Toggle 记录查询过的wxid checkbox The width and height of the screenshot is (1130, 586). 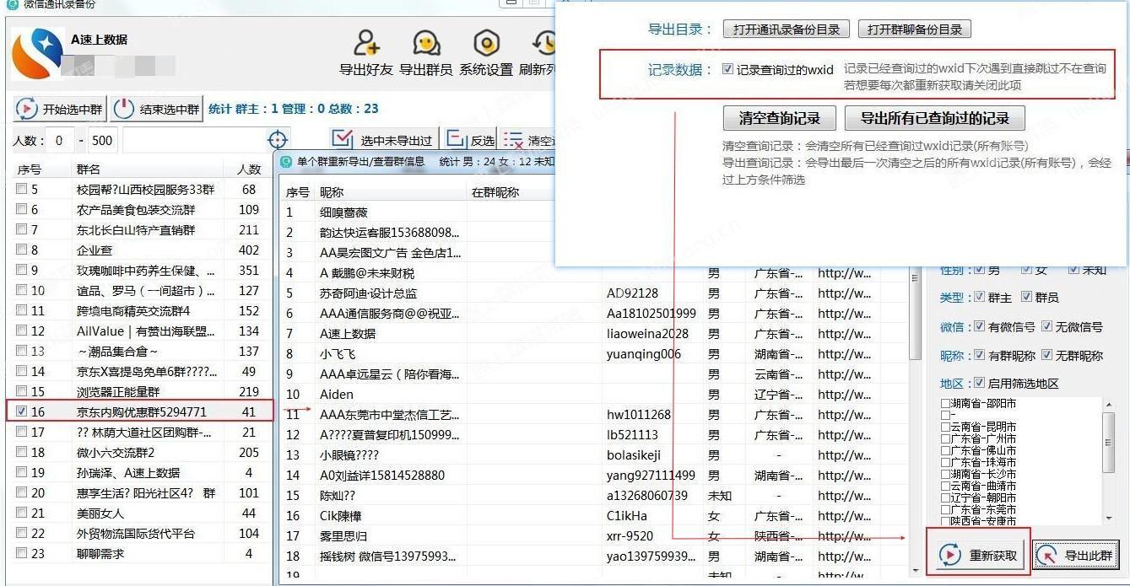727,69
